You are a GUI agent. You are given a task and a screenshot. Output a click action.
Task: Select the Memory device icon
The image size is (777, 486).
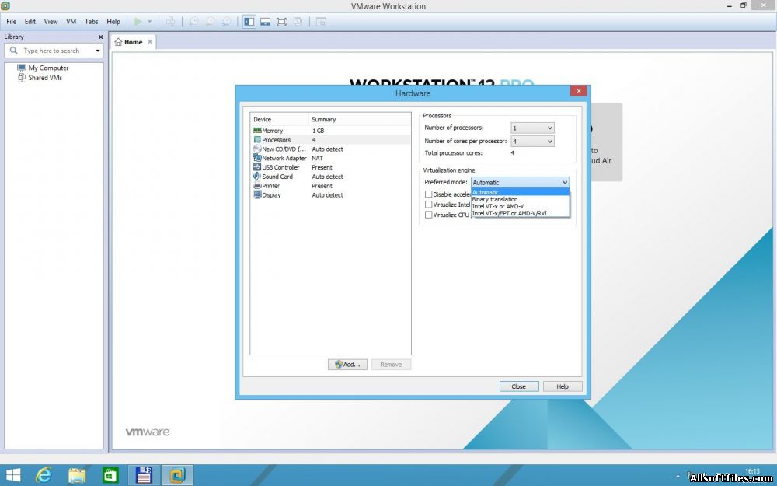pyautogui.click(x=257, y=131)
